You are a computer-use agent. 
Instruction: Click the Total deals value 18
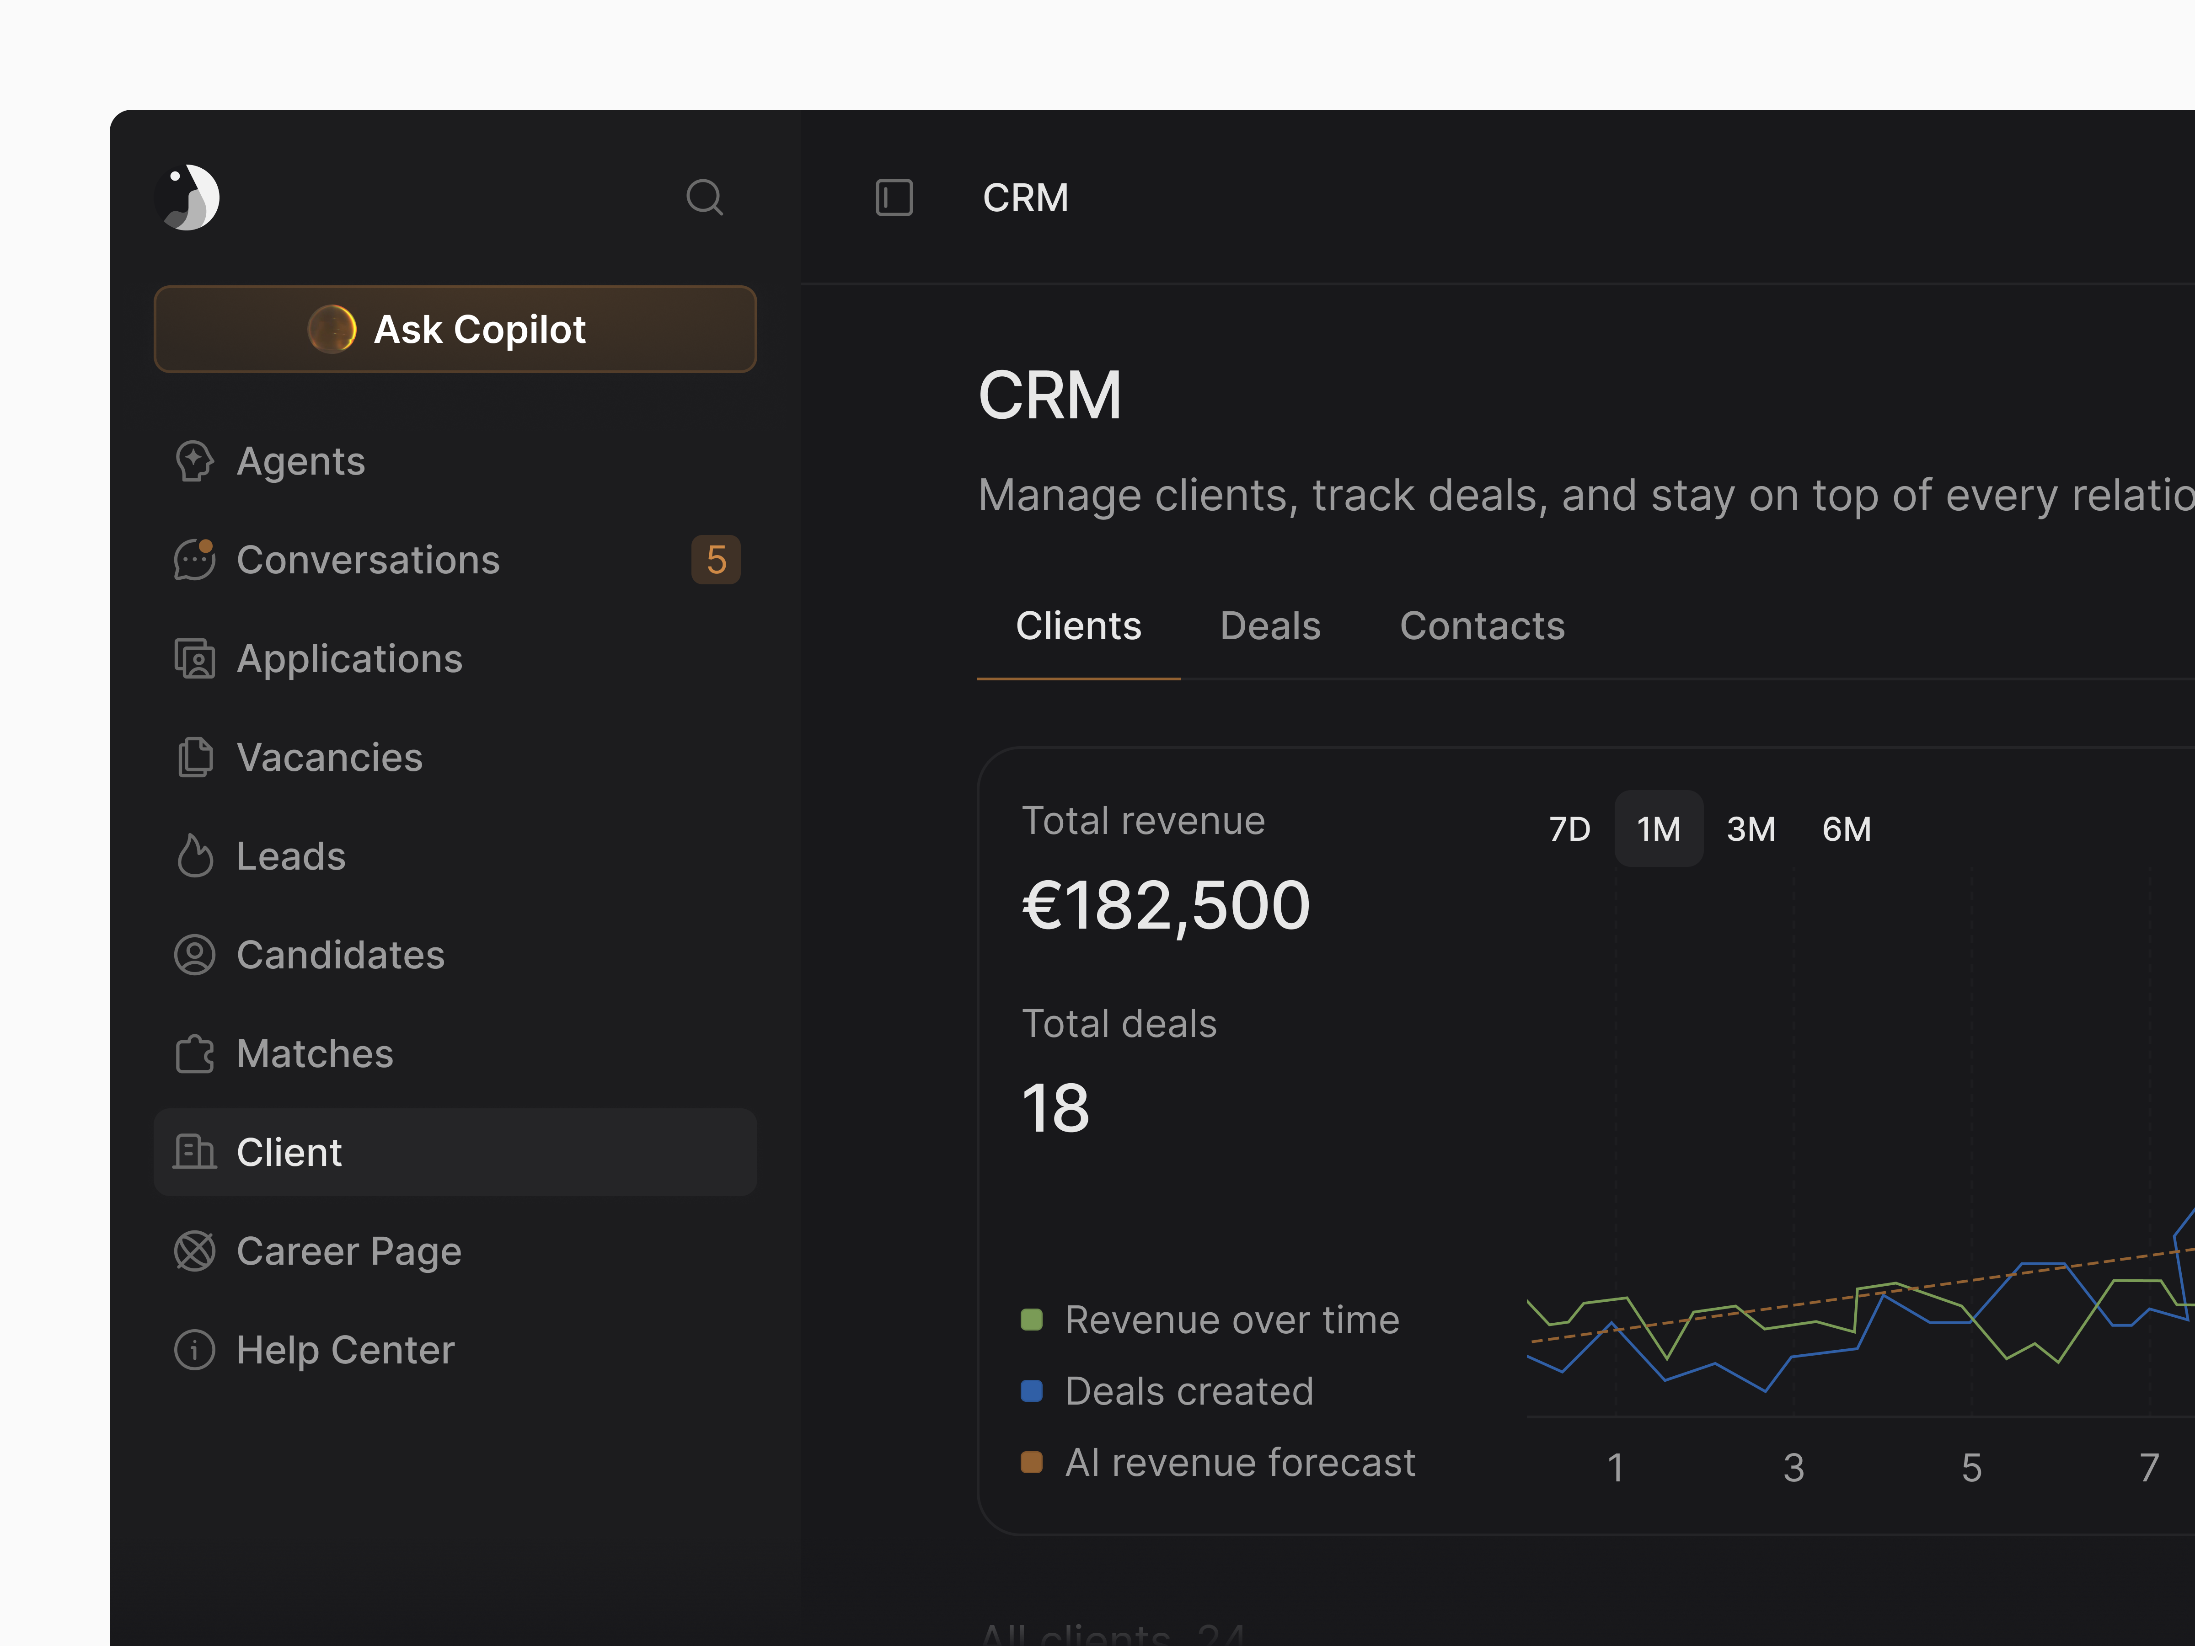pyautogui.click(x=1056, y=1108)
